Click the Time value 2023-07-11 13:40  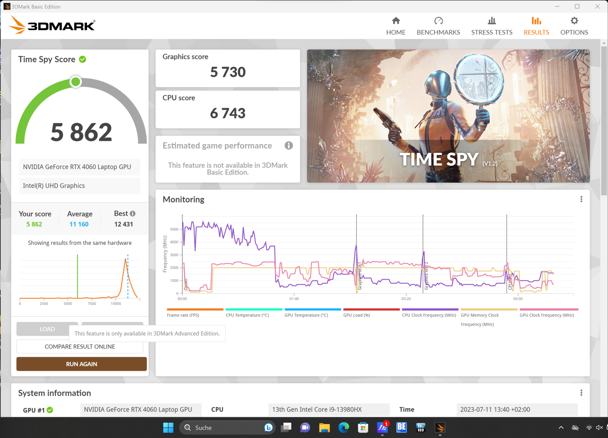point(517,410)
